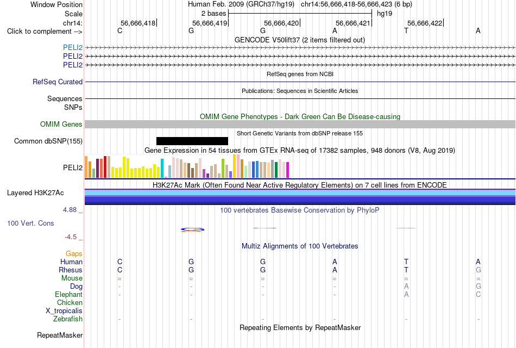Click Rhesus's T base in the alignment

click(x=406, y=270)
